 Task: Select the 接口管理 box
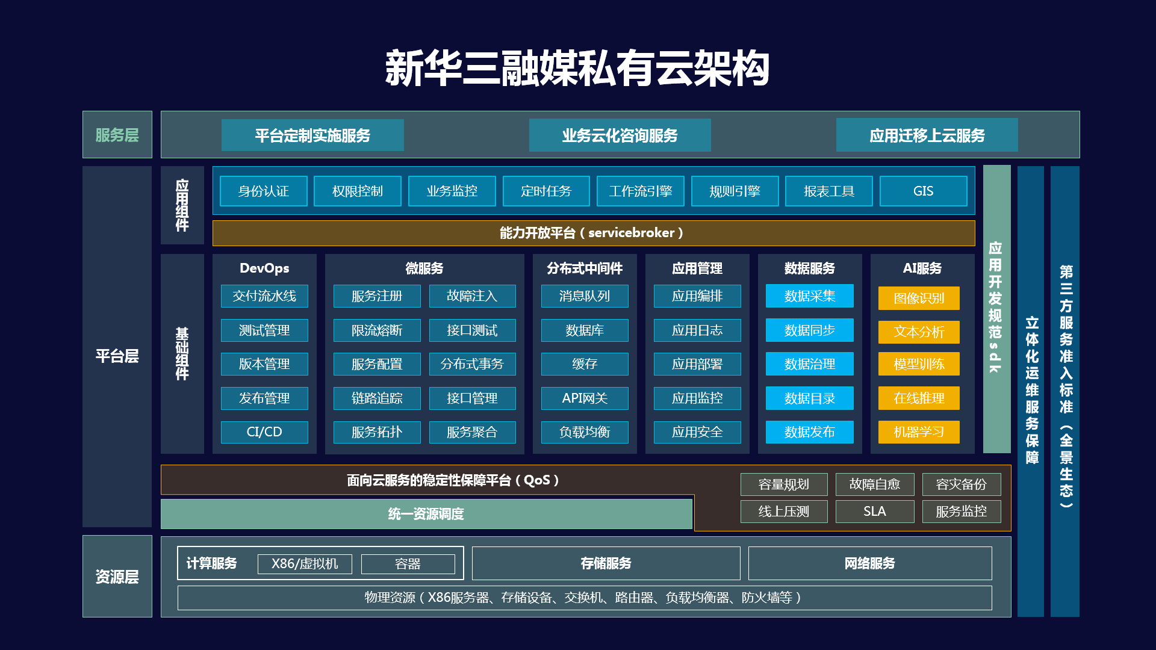[x=472, y=398]
